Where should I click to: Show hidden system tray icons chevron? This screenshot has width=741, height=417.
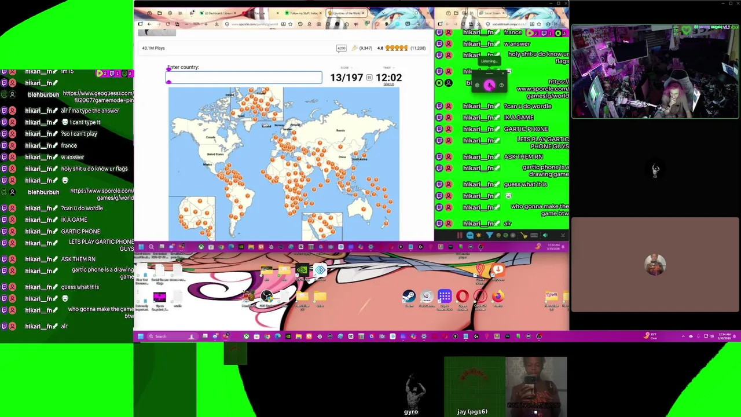tap(683, 336)
